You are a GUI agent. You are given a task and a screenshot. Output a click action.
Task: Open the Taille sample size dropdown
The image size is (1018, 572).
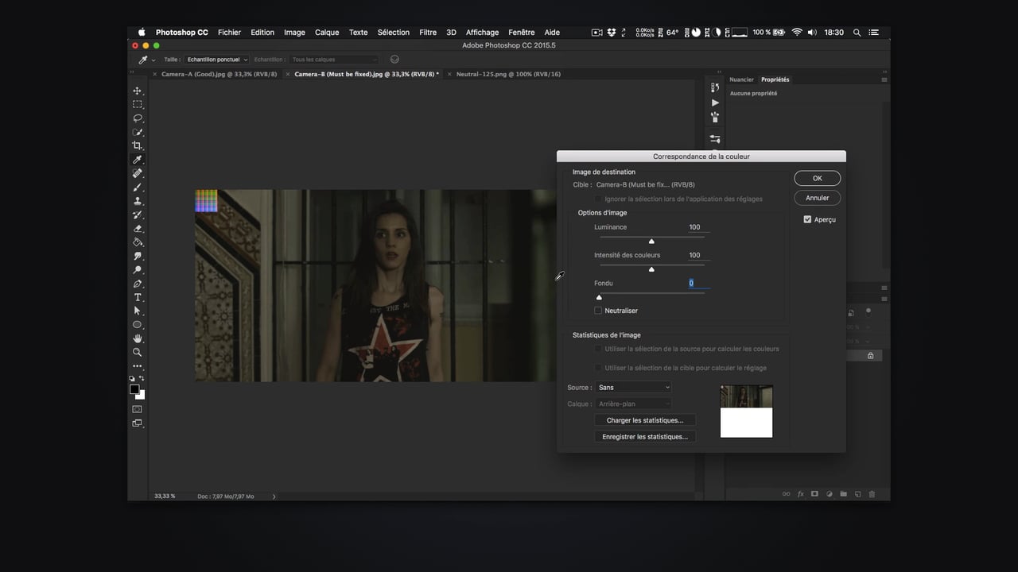point(217,60)
